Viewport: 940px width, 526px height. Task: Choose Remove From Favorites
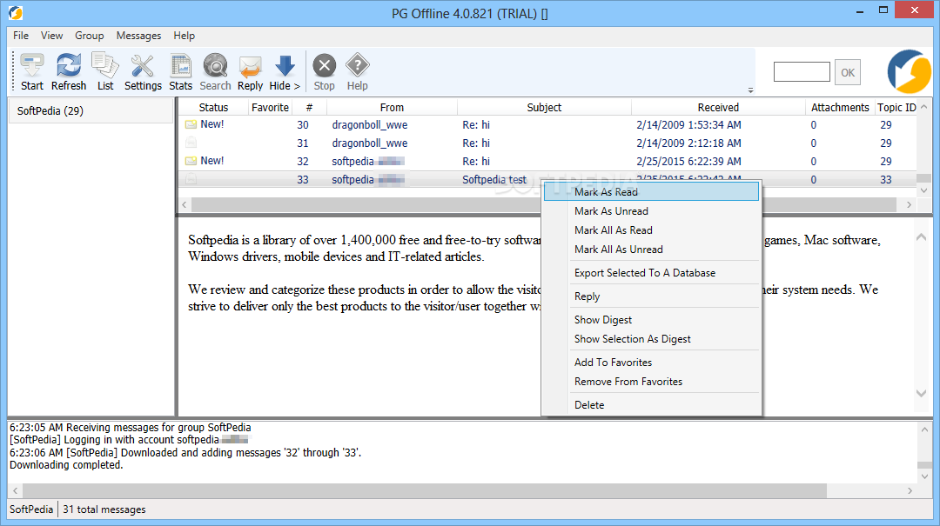(651, 381)
